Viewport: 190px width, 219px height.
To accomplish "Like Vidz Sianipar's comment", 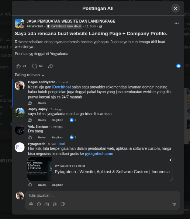I will click(30, 138).
